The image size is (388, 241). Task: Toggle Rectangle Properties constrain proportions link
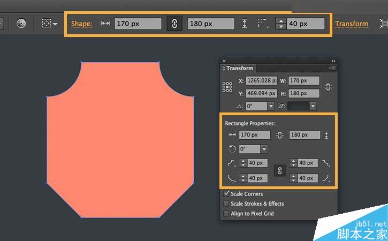(x=279, y=135)
